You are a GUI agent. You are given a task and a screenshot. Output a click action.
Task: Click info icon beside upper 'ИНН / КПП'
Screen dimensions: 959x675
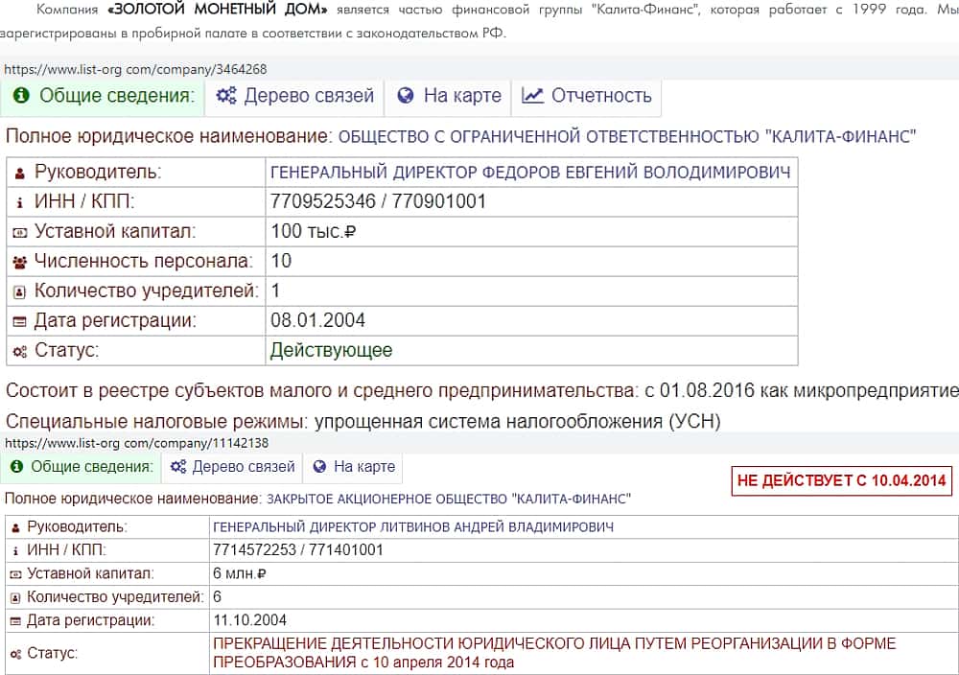[x=19, y=203]
